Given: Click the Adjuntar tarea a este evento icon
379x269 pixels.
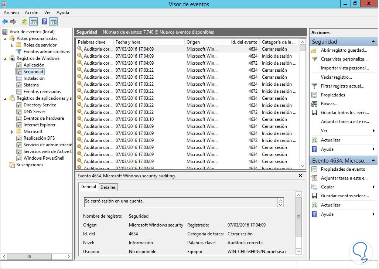Looking at the screenshot, I should (314, 178).
